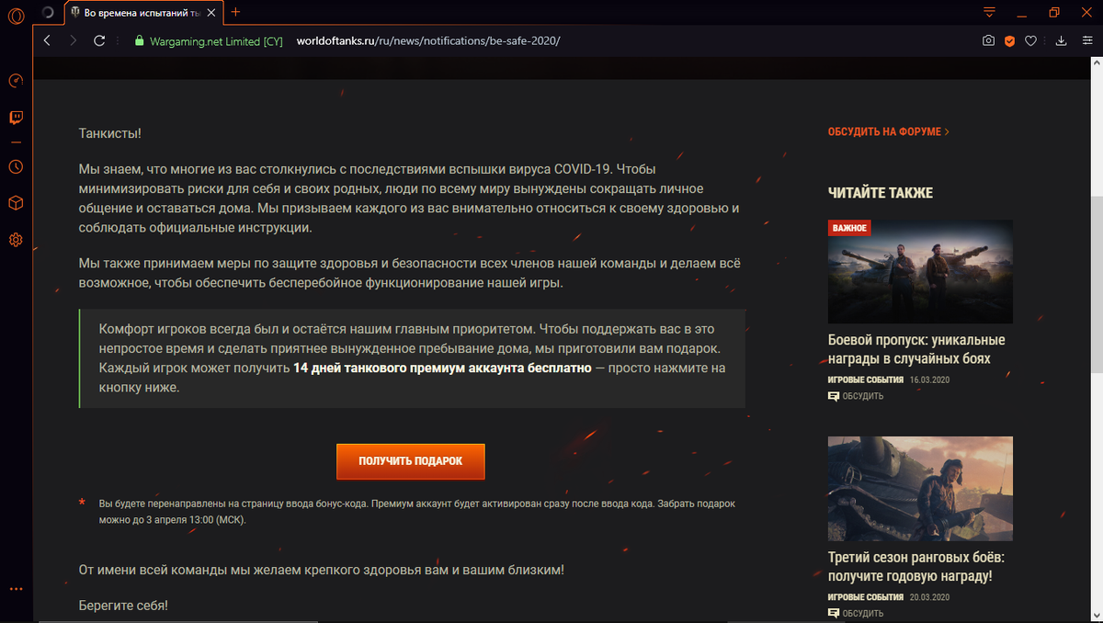Screen dimensions: 1103x623
Task: Click the ПОЛУЧИТЬ ПОДАРОК button
Action: coord(410,461)
